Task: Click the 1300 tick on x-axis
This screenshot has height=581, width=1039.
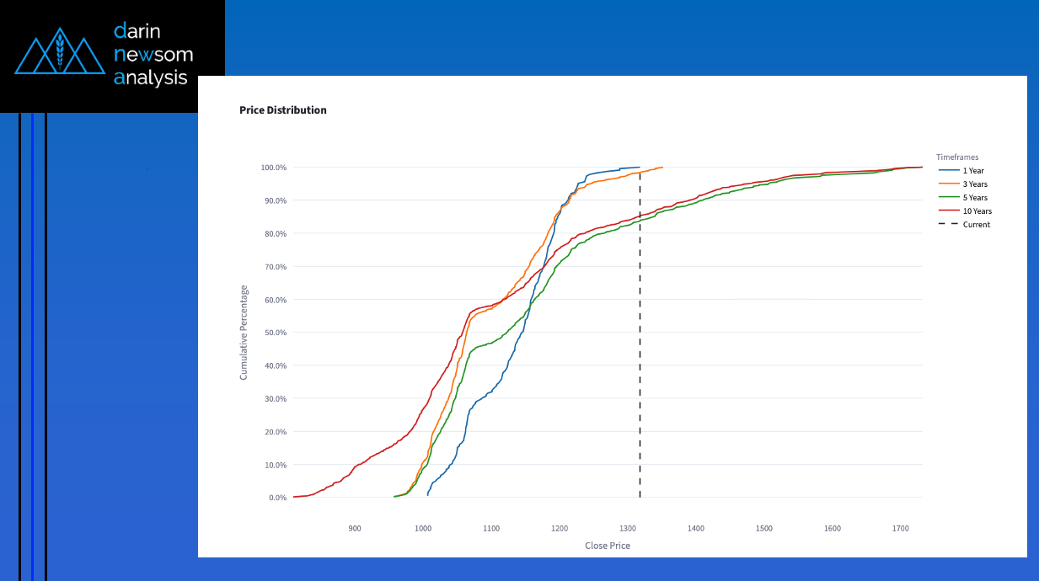Action: click(628, 528)
